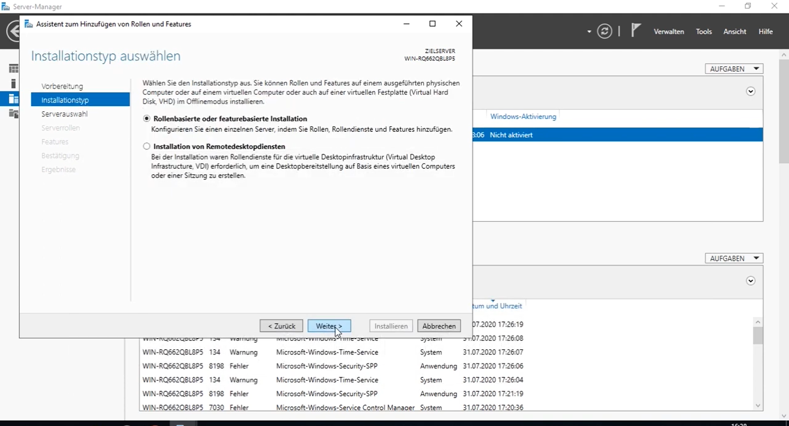789x426 pixels.
Task: Collapse the lower events panel chevron
Action: (750, 281)
